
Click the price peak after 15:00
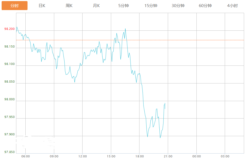click(x=125, y=29)
